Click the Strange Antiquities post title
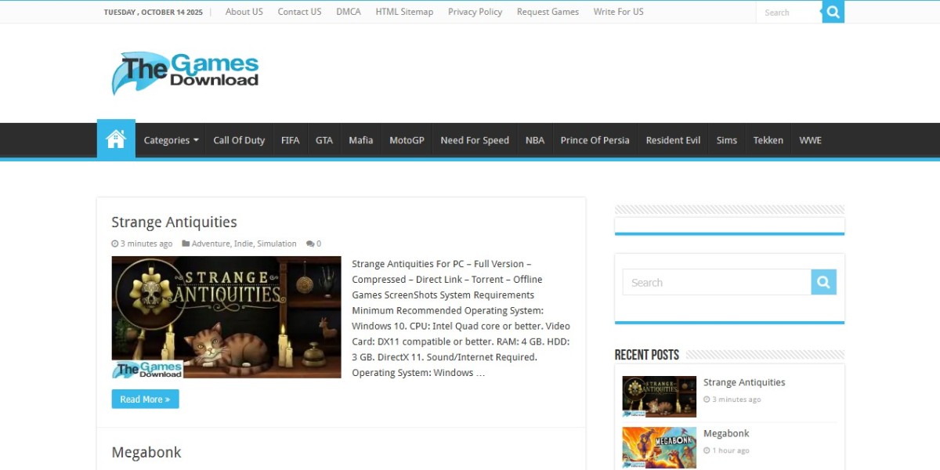The height and width of the screenshot is (470, 940). pyautogui.click(x=174, y=222)
